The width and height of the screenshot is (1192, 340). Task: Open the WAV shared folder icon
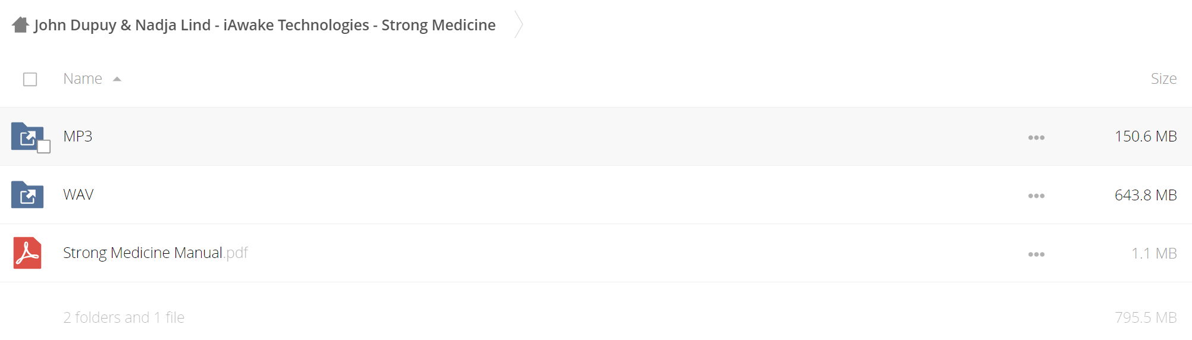tap(27, 194)
